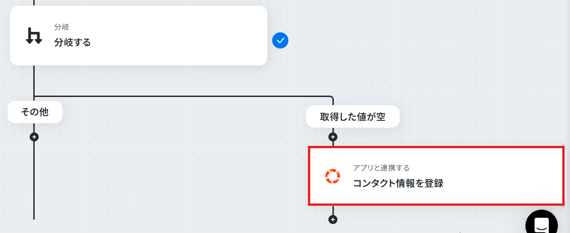Viewport: 570px width, 233px height.
Task: Click connector line above 分岐する card
Action: coord(34,3)
